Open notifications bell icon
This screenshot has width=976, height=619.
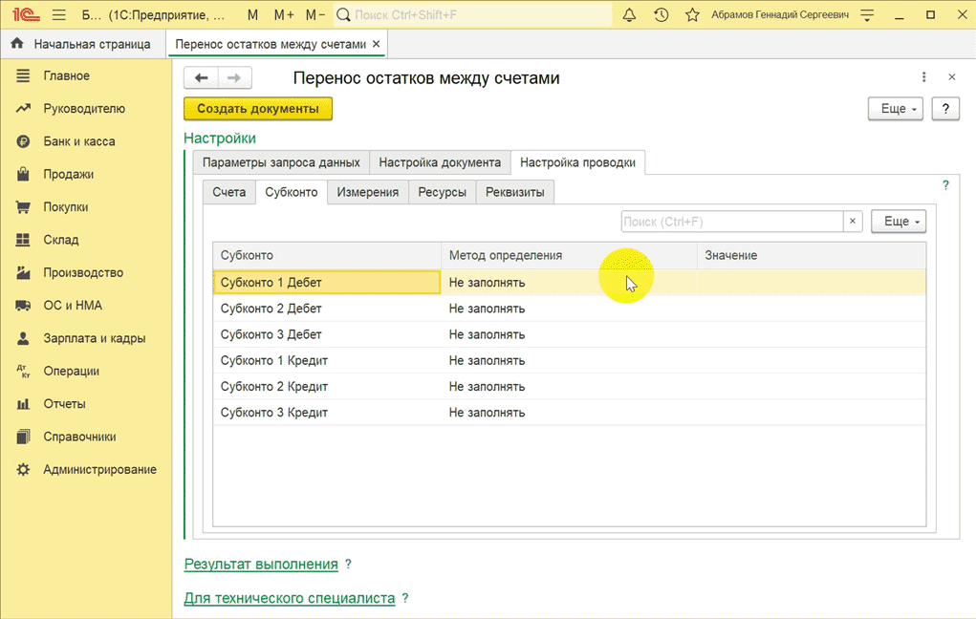tap(629, 15)
